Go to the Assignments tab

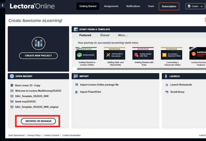tap(111, 6)
